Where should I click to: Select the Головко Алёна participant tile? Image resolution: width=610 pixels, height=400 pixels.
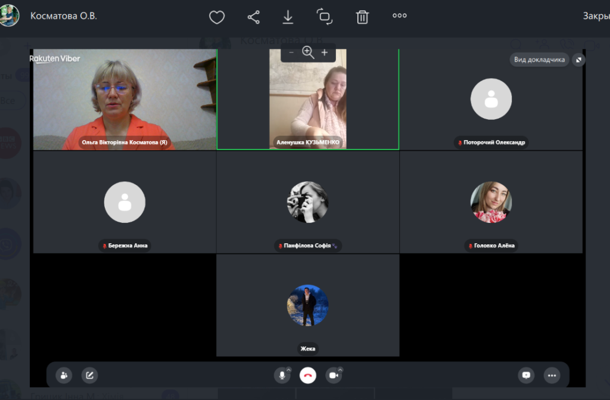tap(491, 202)
